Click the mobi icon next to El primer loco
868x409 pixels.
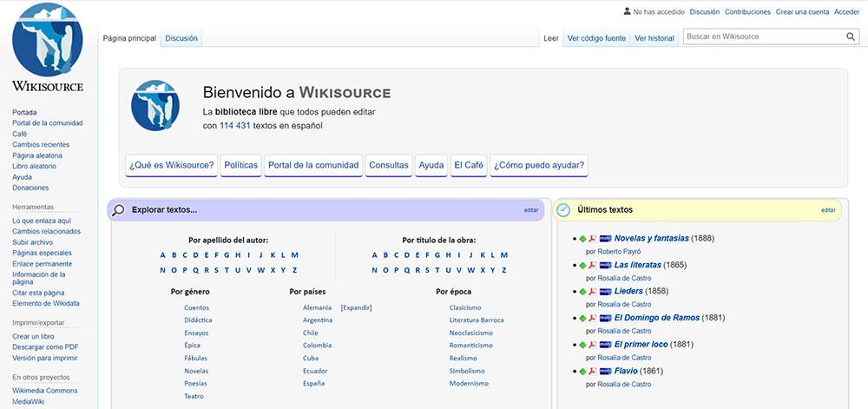click(x=605, y=344)
